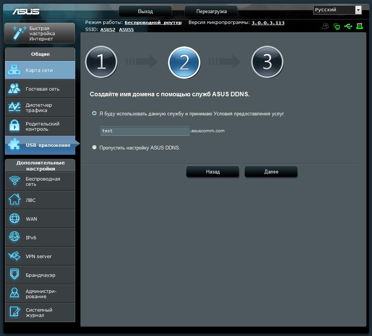The width and height of the screenshot is (372, 336).
Task: Open the Русский language dropdown
Action: (x=337, y=10)
